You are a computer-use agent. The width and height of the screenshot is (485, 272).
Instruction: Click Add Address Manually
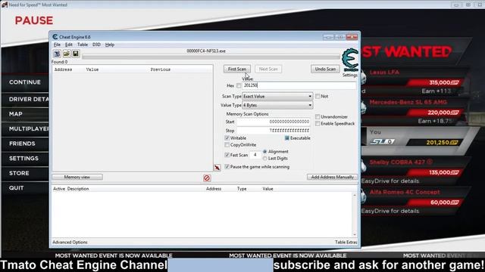click(x=332, y=177)
